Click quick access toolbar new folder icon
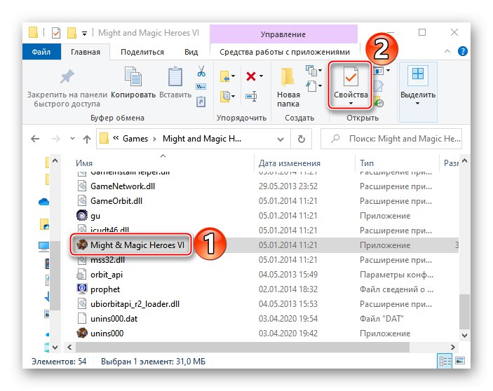493x391 pixels. 72,33
